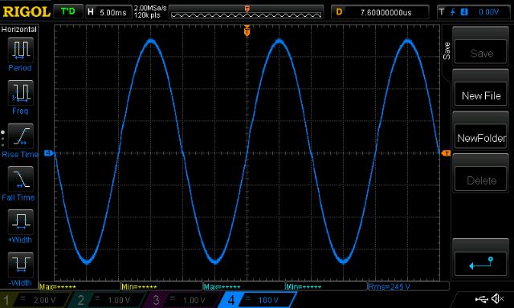
Task: Click the return arrow back button
Action: tap(480, 263)
